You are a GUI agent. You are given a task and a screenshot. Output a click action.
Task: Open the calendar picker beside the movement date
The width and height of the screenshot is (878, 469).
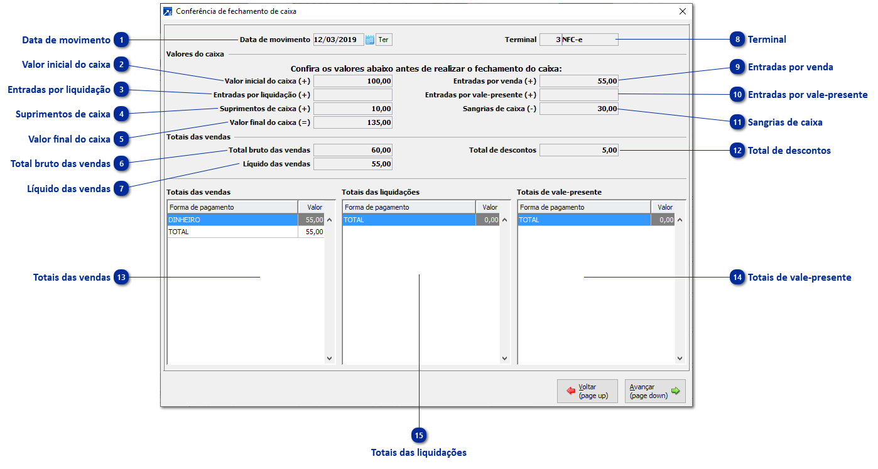point(369,40)
